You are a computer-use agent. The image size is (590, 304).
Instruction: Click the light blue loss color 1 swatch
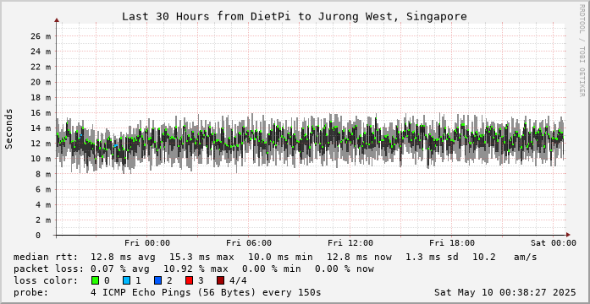click(x=126, y=280)
